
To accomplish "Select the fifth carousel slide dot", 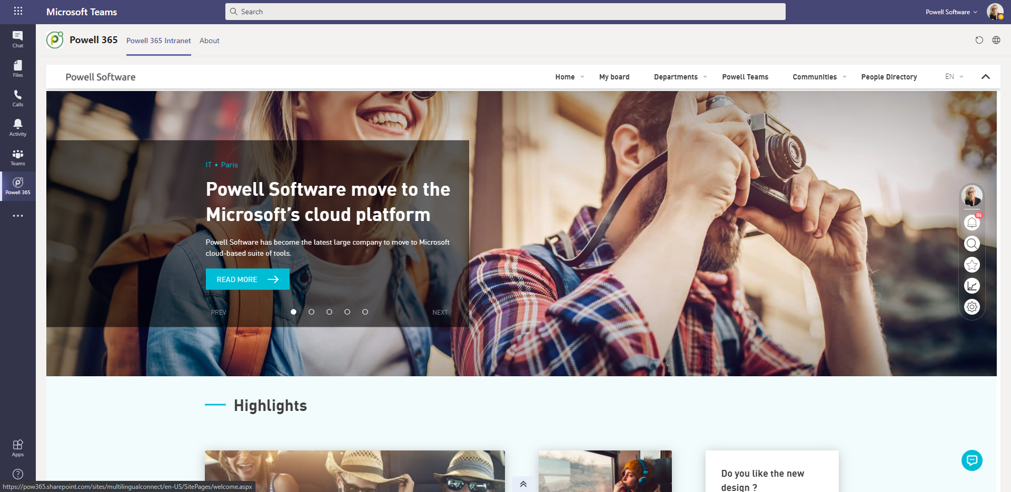I will (x=365, y=312).
